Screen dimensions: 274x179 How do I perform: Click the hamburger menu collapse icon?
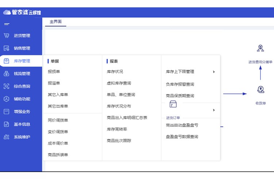click(7, 24)
